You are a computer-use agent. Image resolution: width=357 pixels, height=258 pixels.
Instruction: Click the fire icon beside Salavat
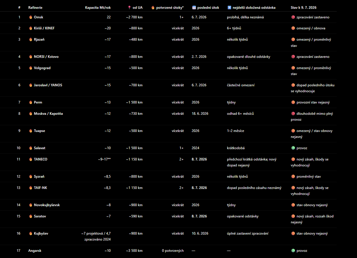tap(30, 148)
